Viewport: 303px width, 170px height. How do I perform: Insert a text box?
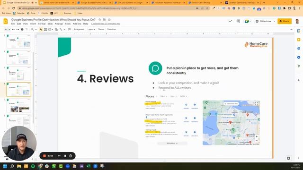point(45,29)
